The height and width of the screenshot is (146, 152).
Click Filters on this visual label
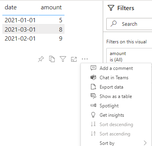(127, 42)
